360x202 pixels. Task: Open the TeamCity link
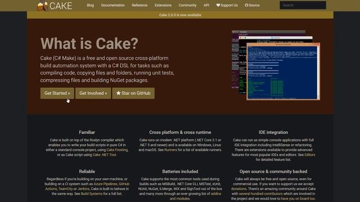[x=65, y=189]
